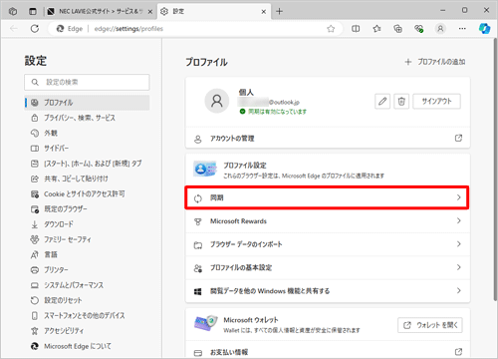The width and height of the screenshot is (498, 359).
Task: Open the Collections icon
Action: (x=397, y=29)
